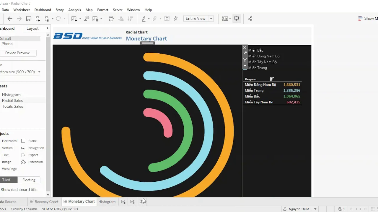Switch to the Recency Chart tab

[x=44, y=202]
